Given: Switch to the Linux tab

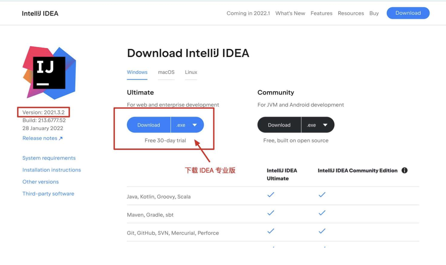Looking at the screenshot, I should click(x=191, y=72).
